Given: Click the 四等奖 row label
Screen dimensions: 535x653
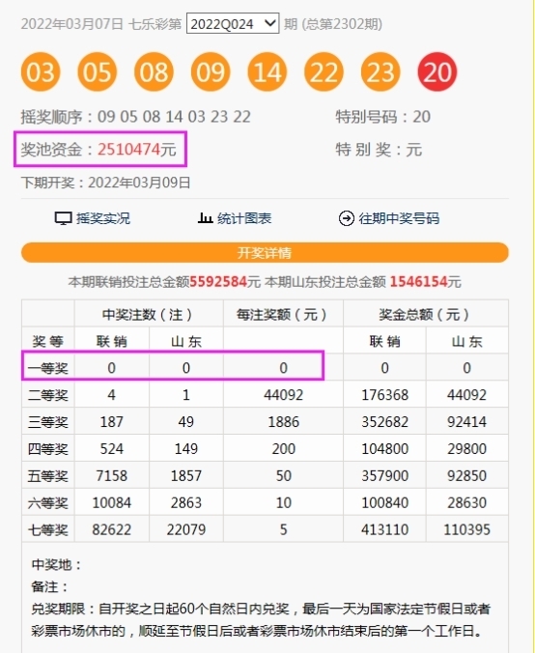Looking at the screenshot, I should pyautogui.click(x=48, y=449).
